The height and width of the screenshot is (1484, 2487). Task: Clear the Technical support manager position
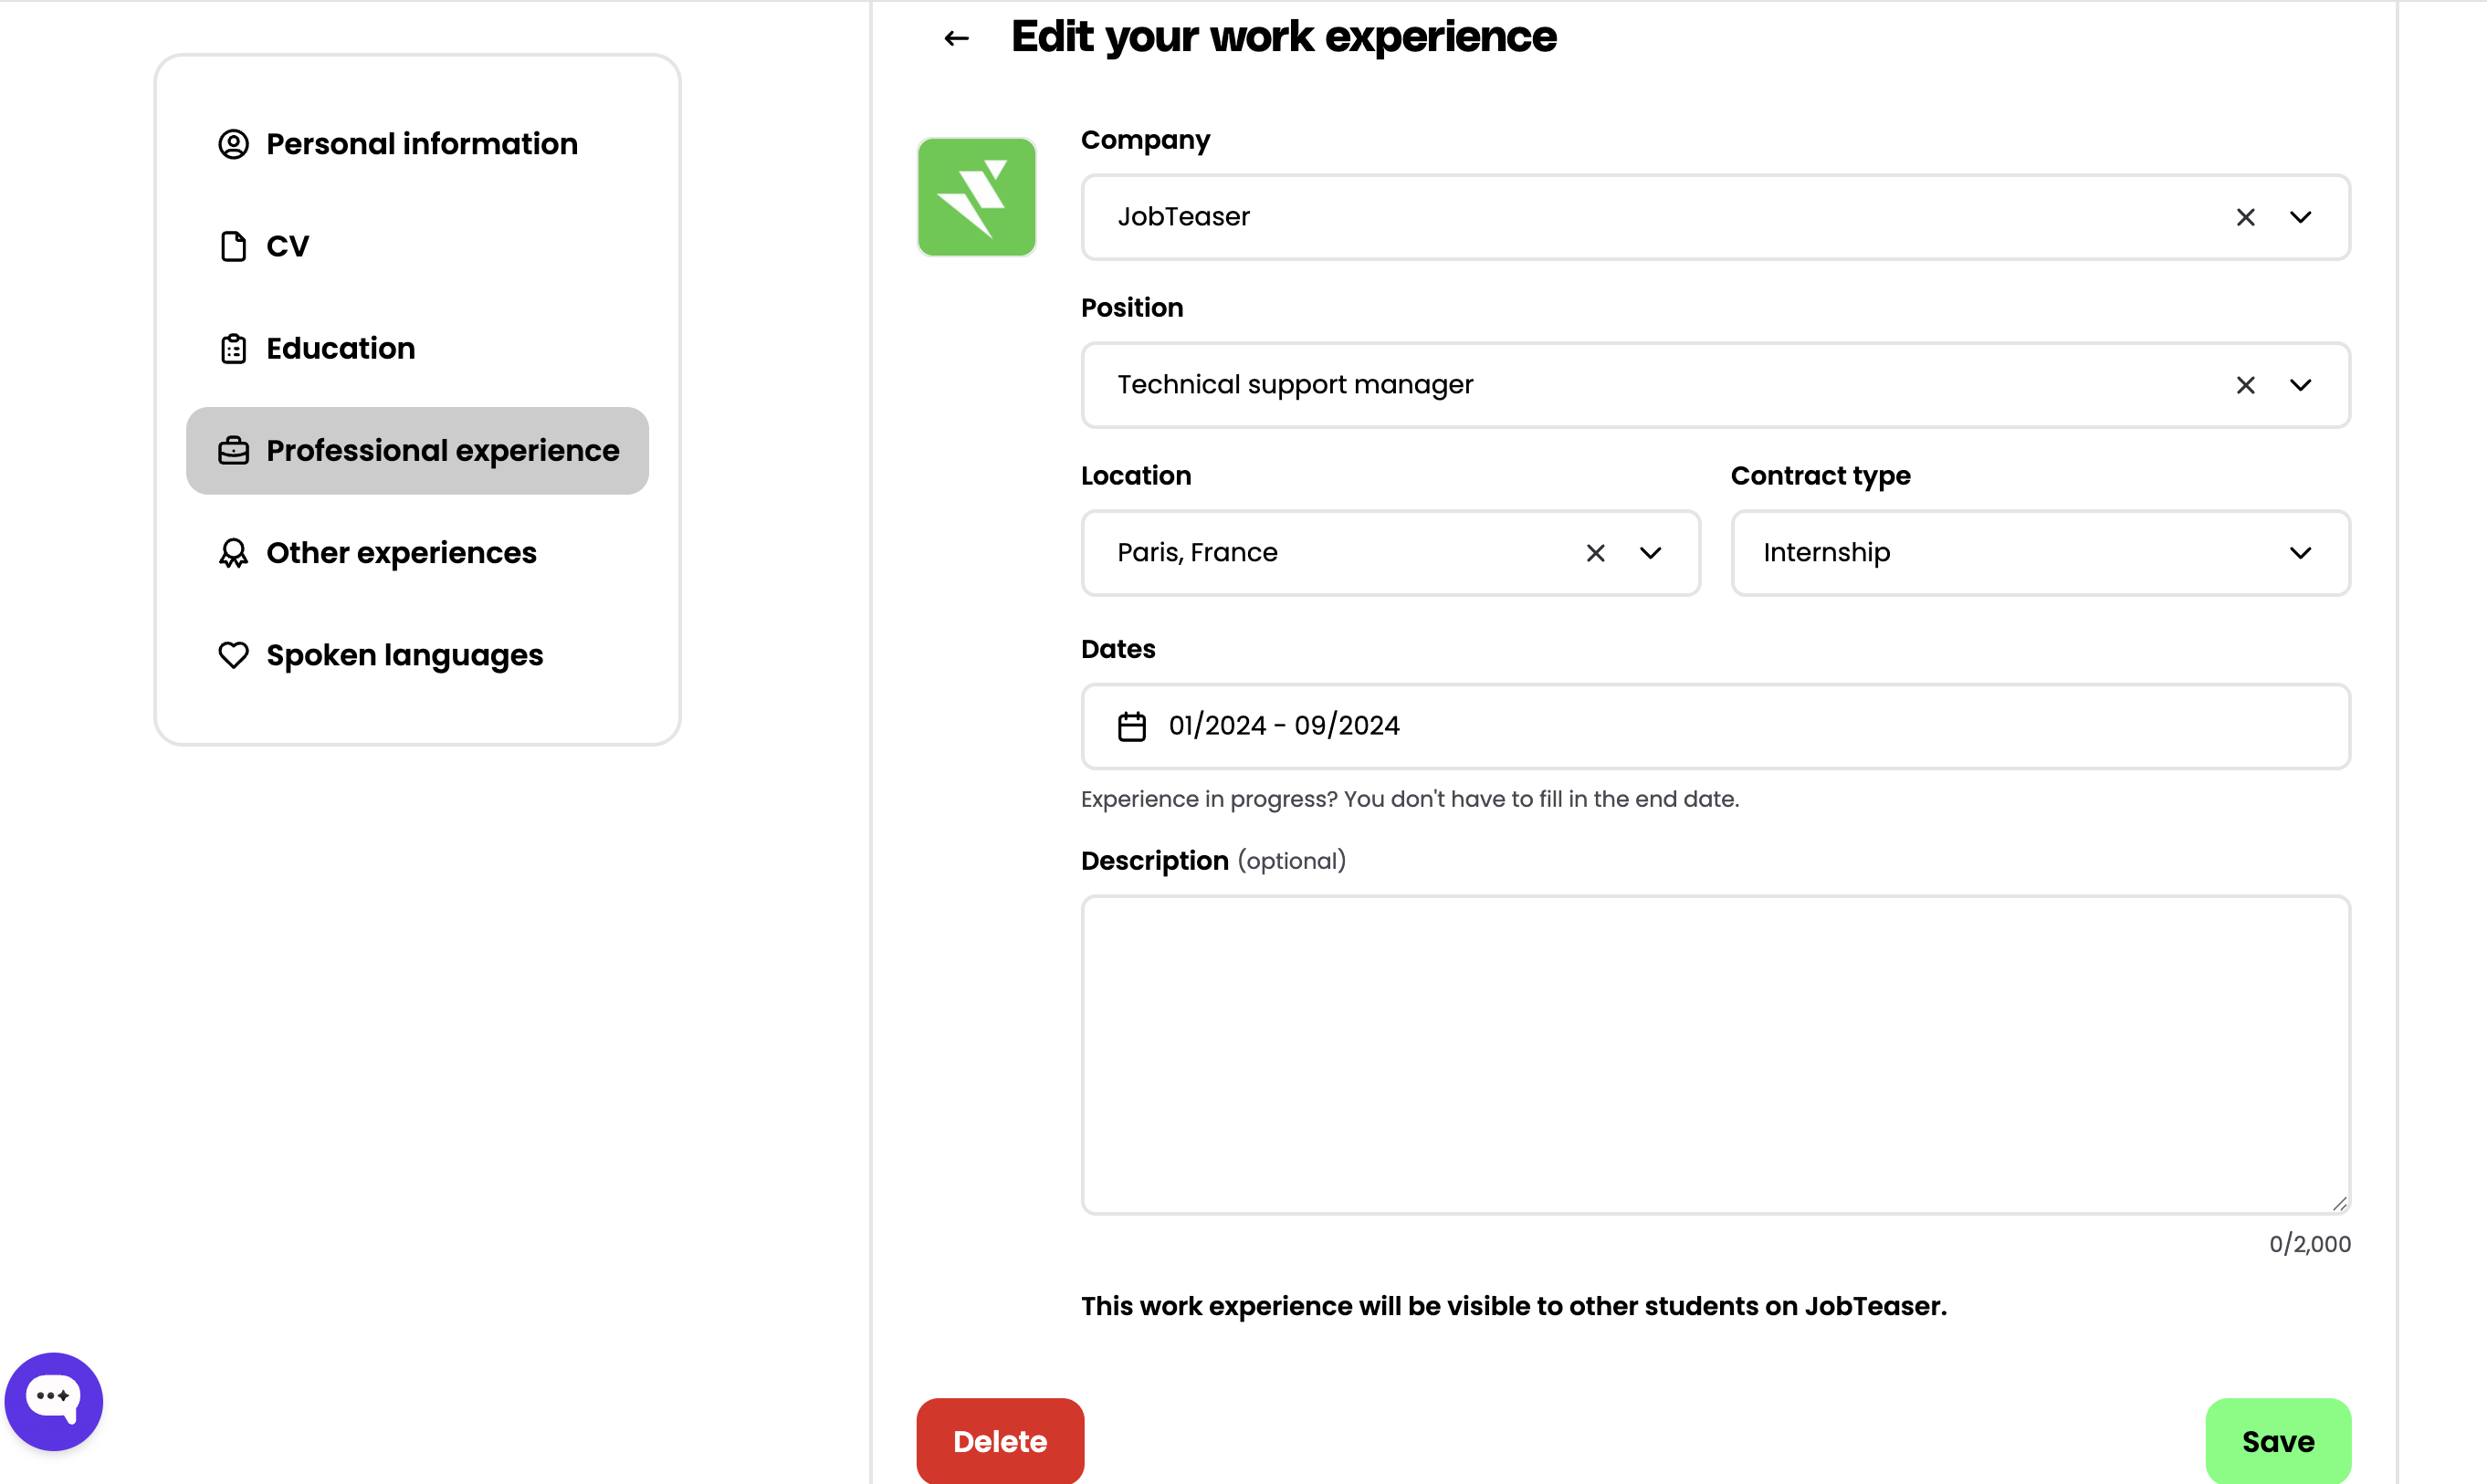pos(2245,385)
